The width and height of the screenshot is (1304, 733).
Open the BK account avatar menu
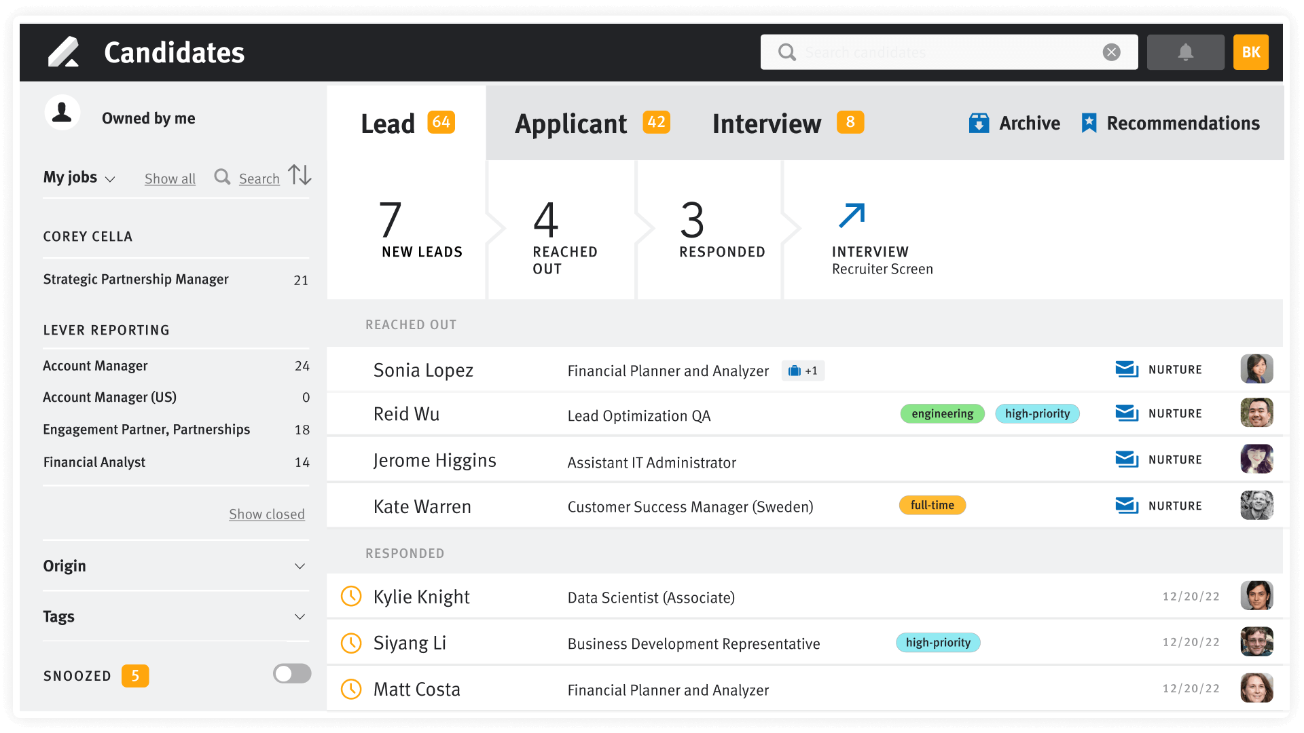pyautogui.click(x=1250, y=52)
